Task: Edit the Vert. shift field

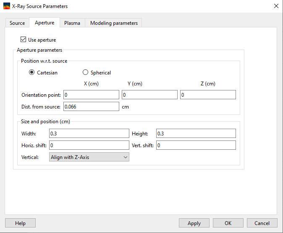Action: coord(196,146)
